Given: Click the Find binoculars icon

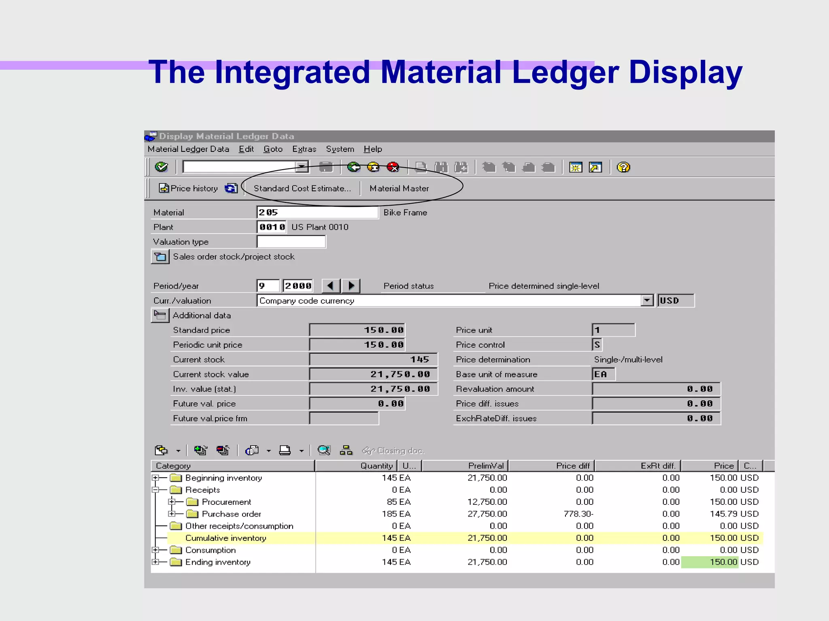Looking at the screenshot, I should tap(441, 167).
